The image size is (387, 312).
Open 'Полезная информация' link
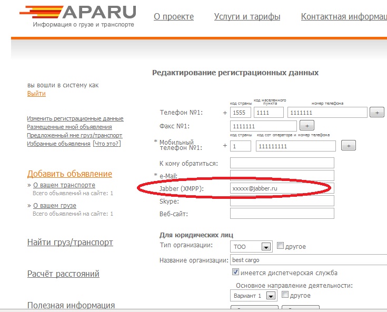pos(71,305)
